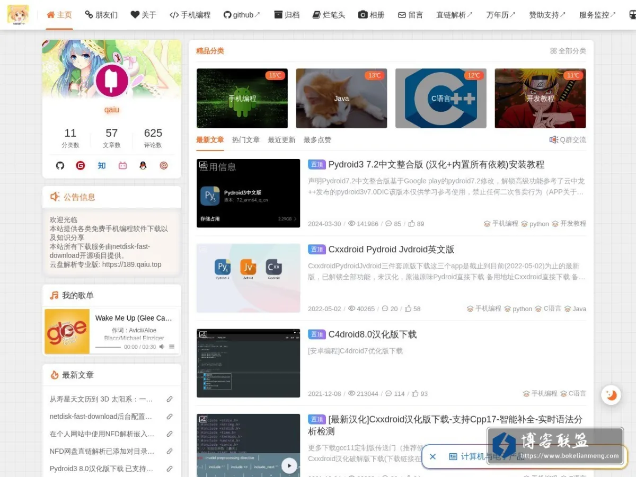Open Pydroid3 7.2中文整合版 article title
This screenshot has height=477, width=636.
pos(436,164)
